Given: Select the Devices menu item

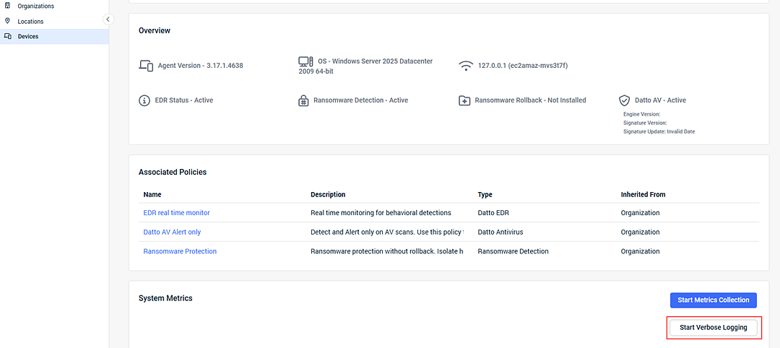Looking at the screenshot, I should point(28,36).
